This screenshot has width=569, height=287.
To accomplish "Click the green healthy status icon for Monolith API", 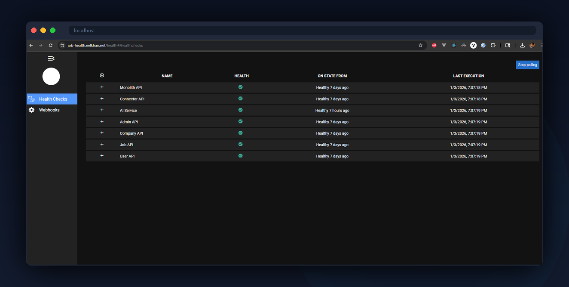I will pos(240,87).
